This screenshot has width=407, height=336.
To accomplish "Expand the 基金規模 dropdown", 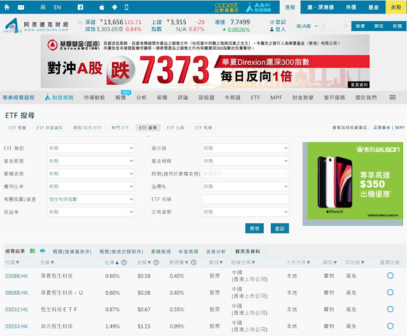I will [245, 161].
